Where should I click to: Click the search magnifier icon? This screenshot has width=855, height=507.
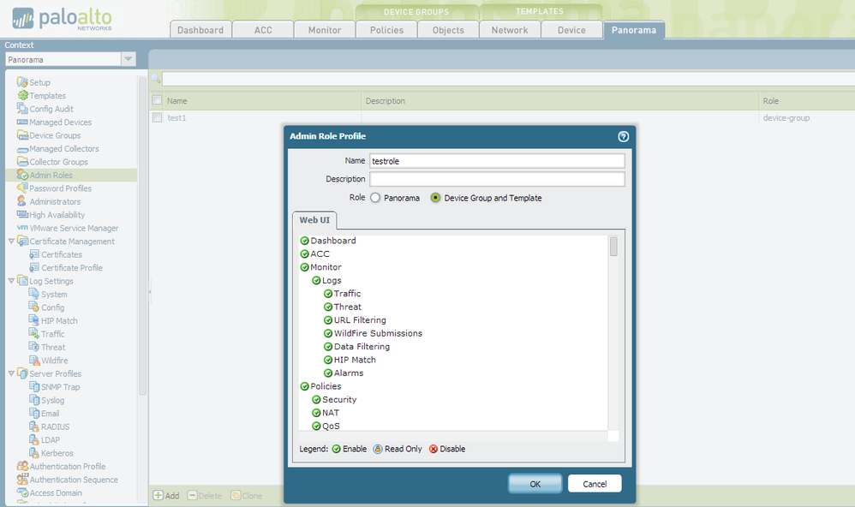[156, 79]
